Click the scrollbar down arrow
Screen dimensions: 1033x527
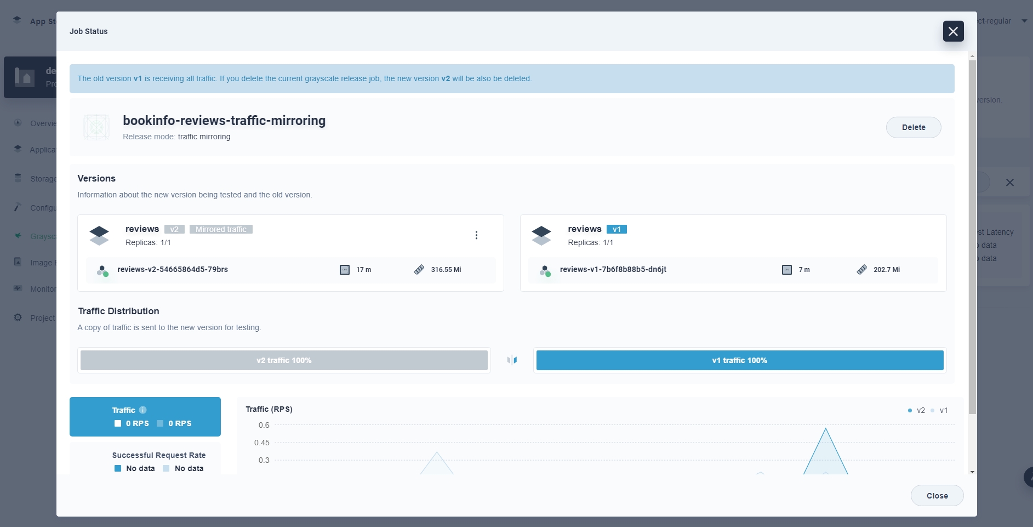click(x=972, y=472)
